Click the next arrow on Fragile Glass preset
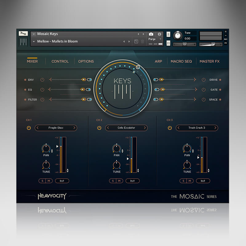Viewport: 246px width, 246px height. coord(74,128)
